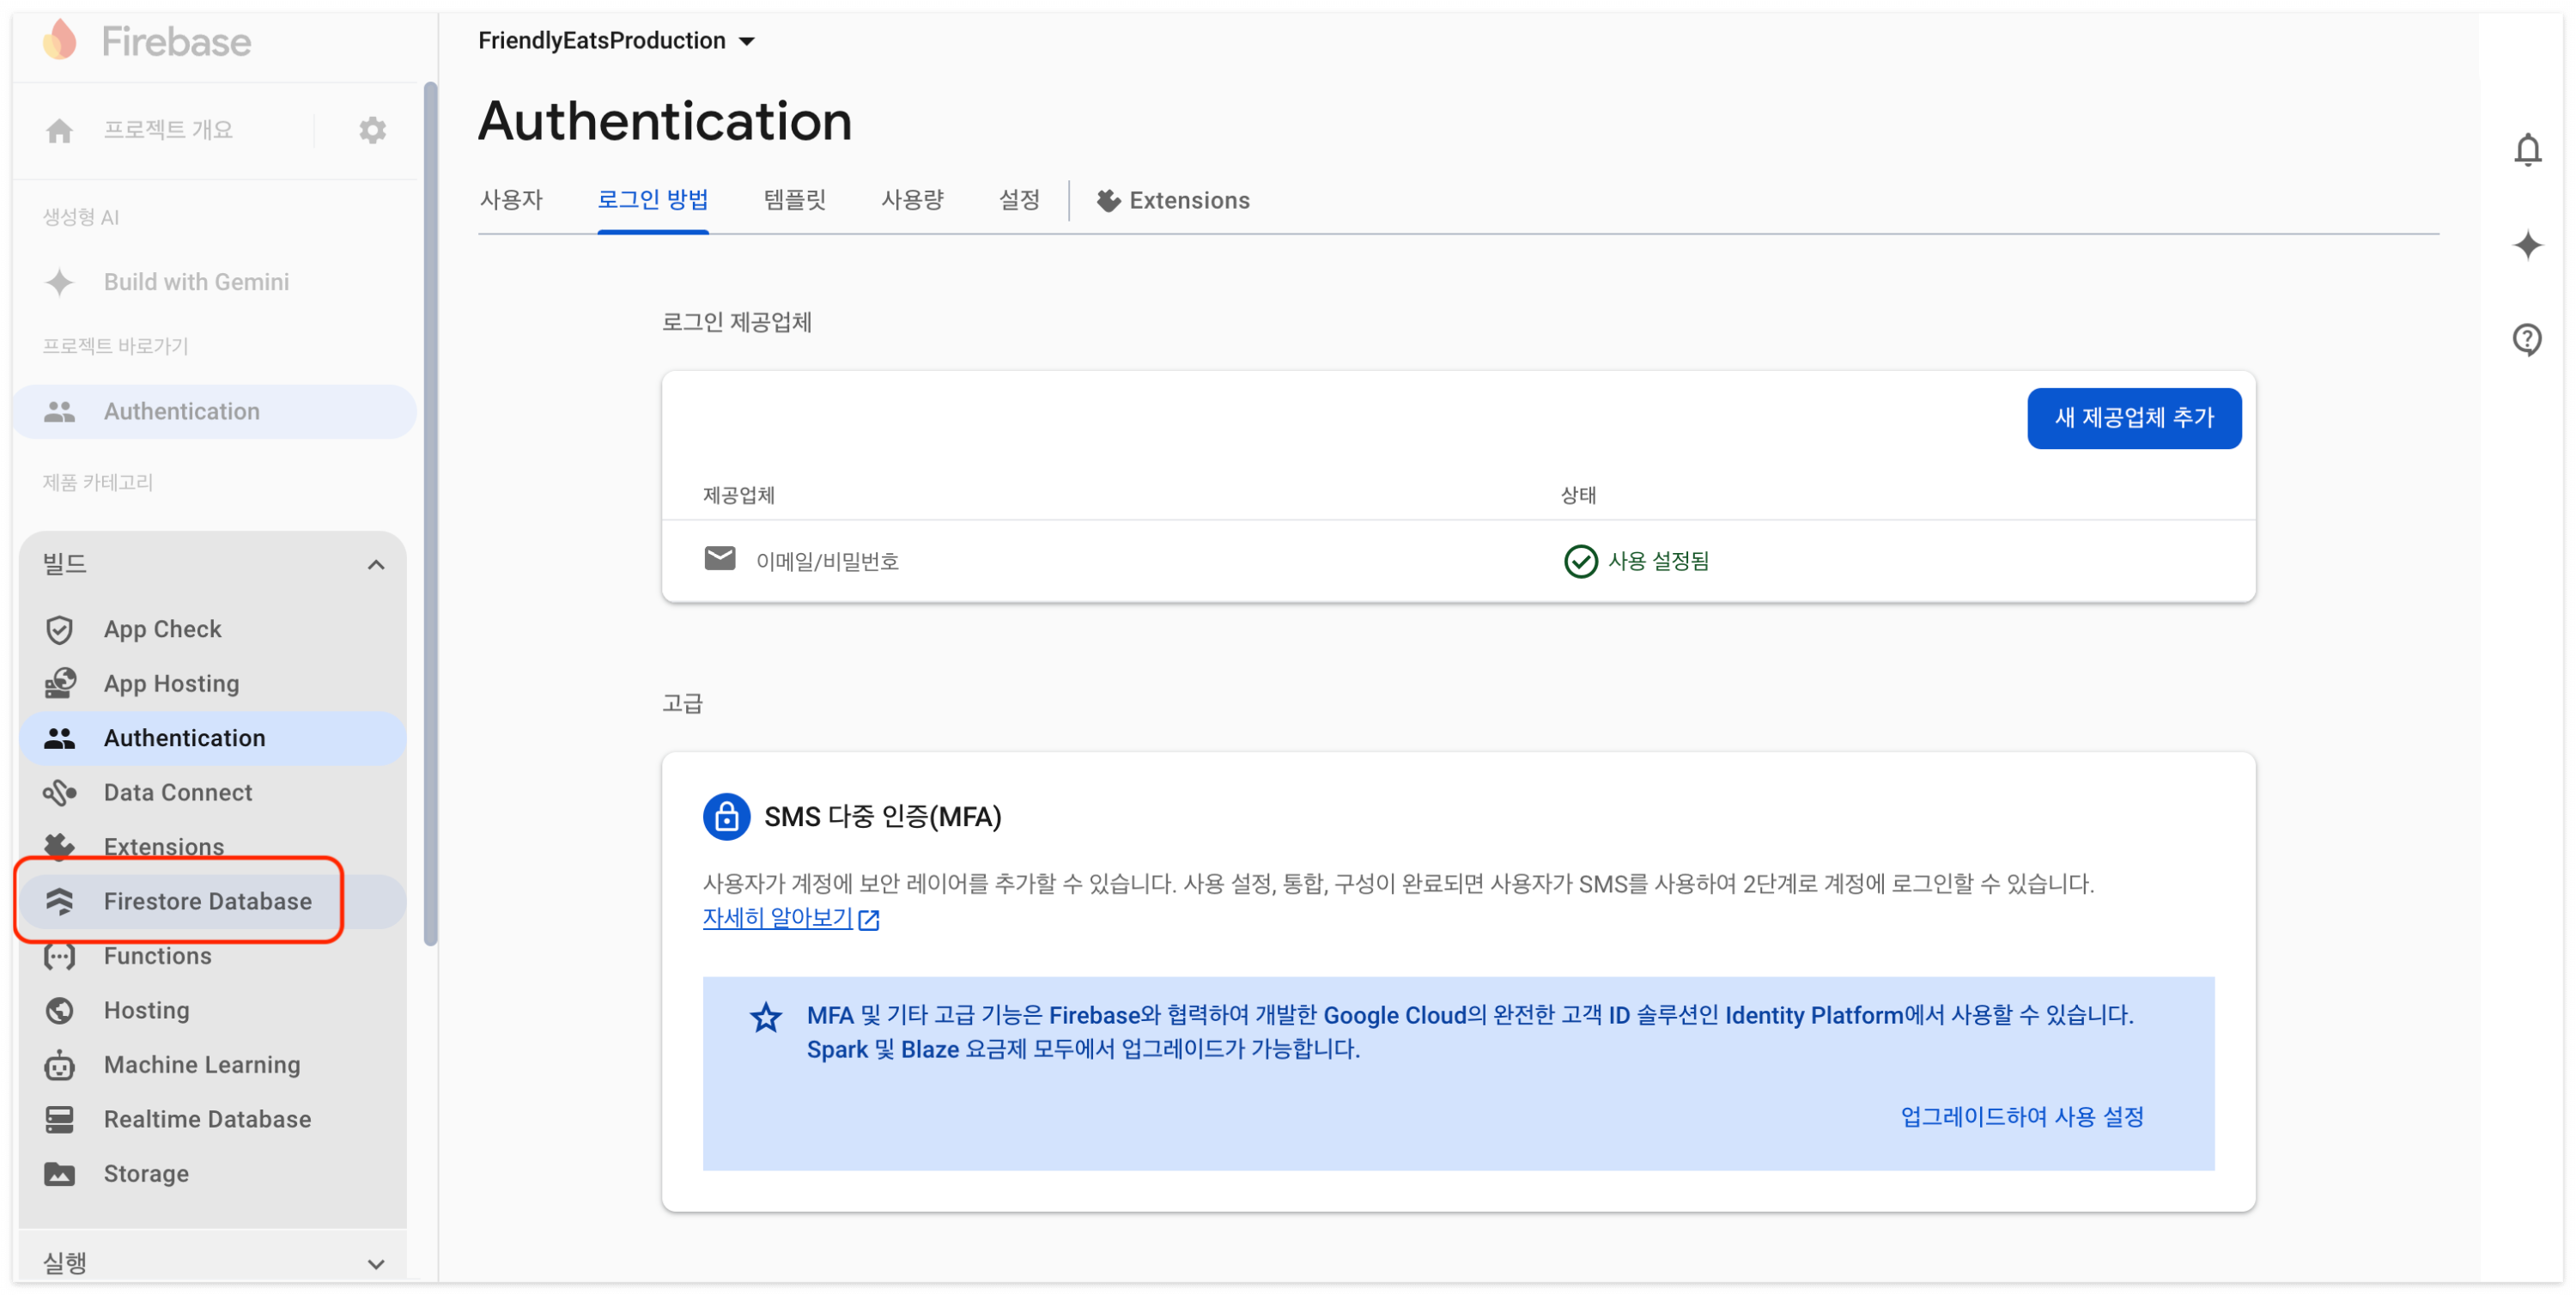The height and width of the screenshot is (1295, 2576).
Task: Select Machine Learning robot icon
Action: click(60, 1065)
